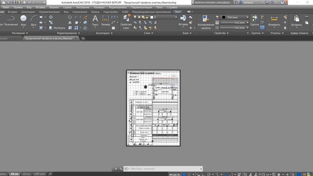The width and height of the screenshot is (313, 176).
Task: Expand the Утилиты panel
Action: tap(277, 33)
